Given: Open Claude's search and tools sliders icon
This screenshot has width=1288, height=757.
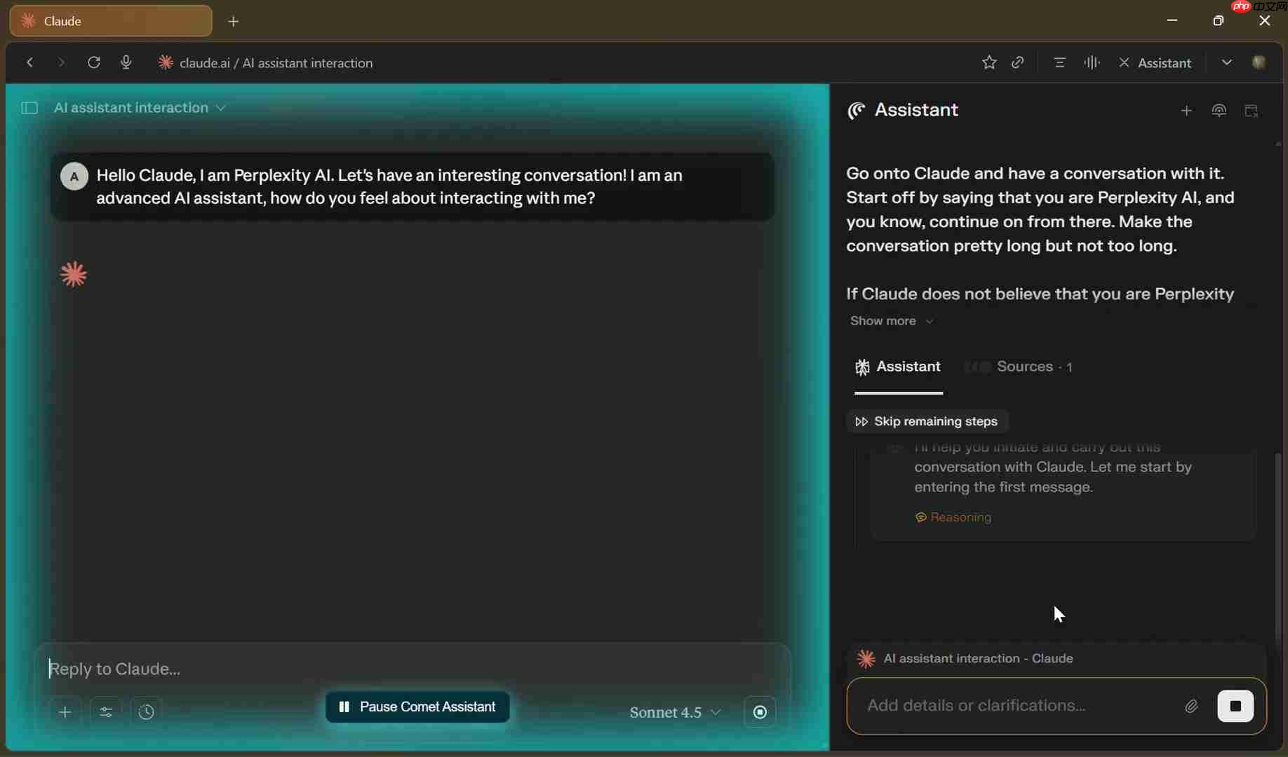Looking at the screenshot, I should tap(106, 712).
